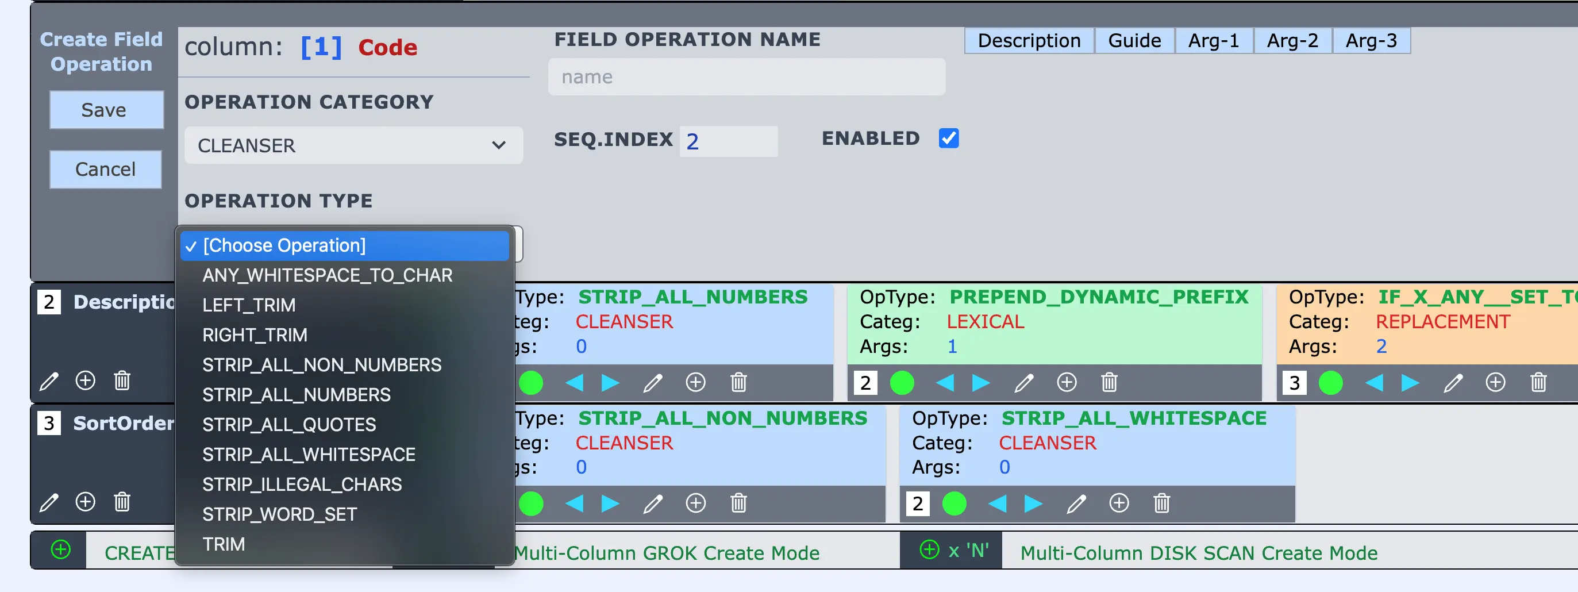
Task: Move the STRIP_ALL_NUMBERS operation right
Action: 610,383
